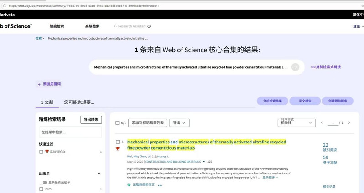
Task: Enable the 高被引论文 quick filter checkbox
Action: (42, 152)
